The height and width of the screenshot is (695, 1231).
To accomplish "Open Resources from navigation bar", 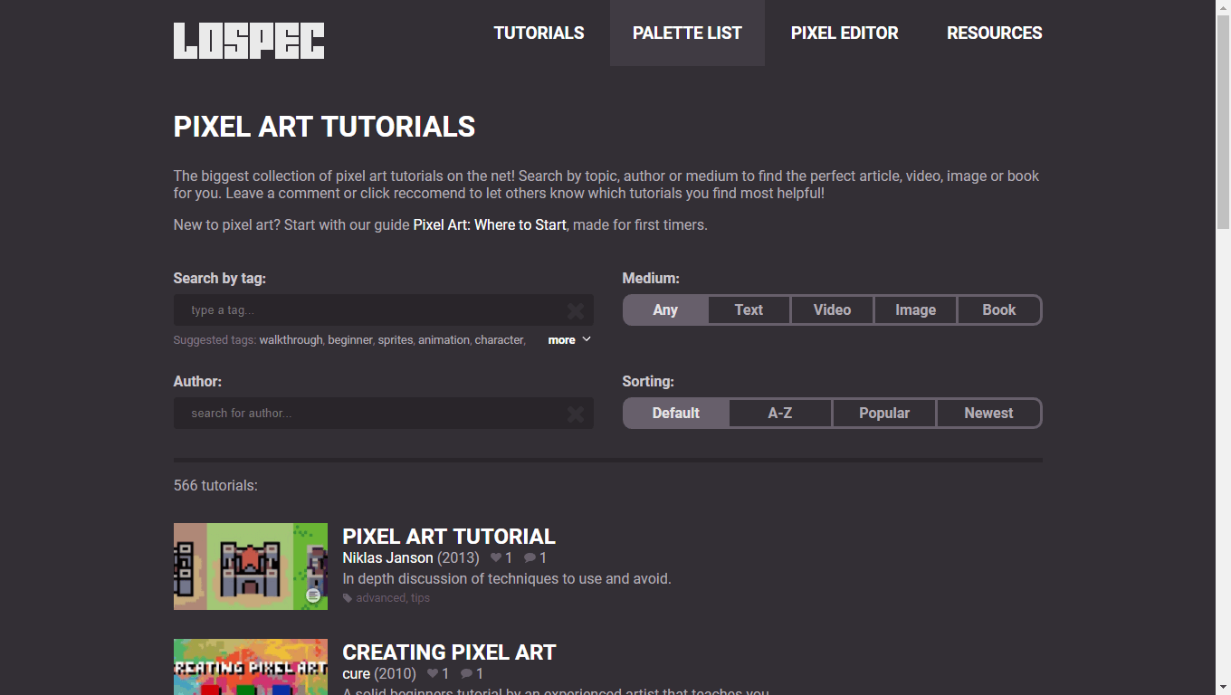I will [x=994, y=33].
